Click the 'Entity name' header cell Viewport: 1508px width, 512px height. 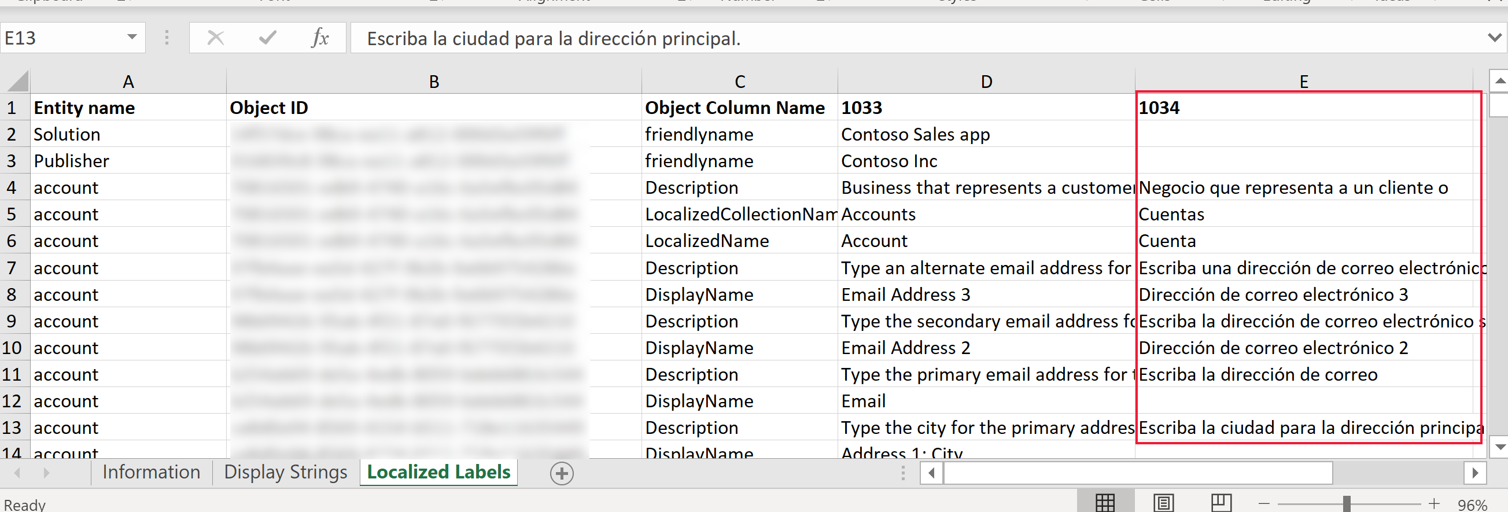(x=128, y=108)
